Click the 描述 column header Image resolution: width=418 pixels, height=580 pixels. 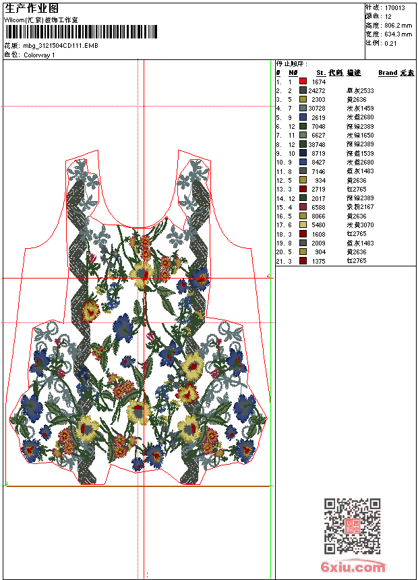(354, 73)
